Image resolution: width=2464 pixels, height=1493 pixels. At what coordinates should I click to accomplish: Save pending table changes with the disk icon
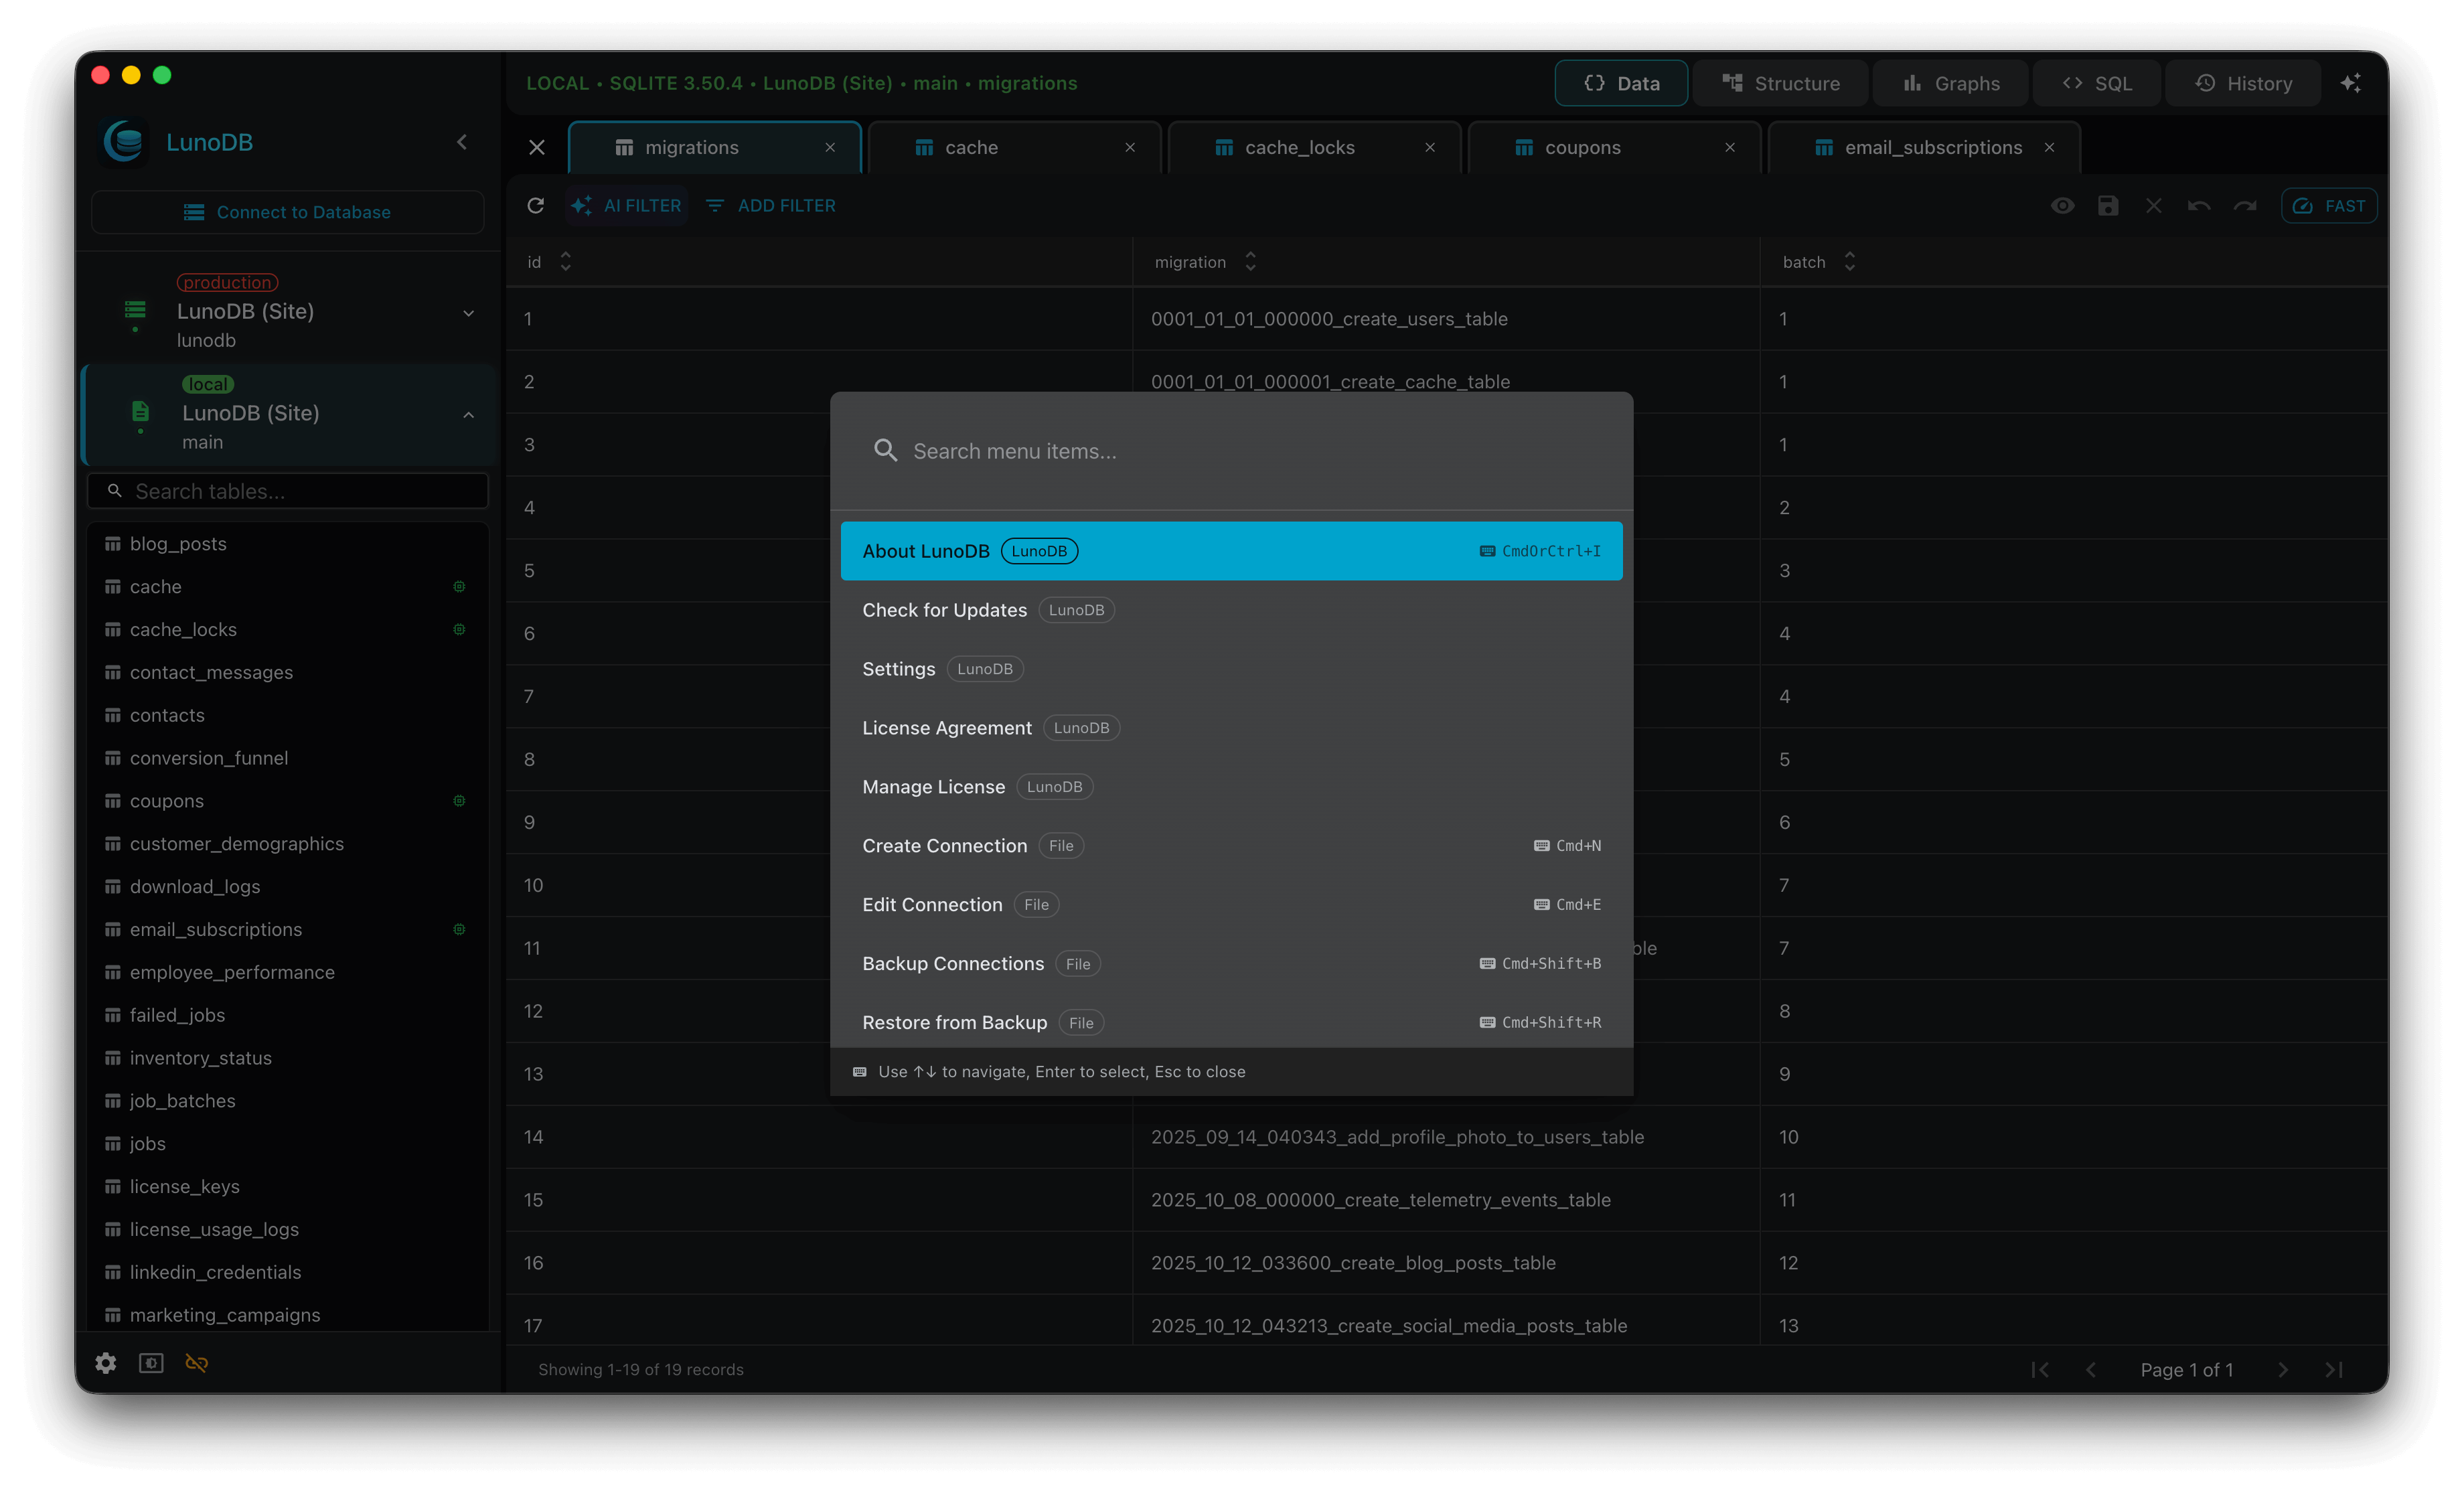click(x=2108, y=205)
